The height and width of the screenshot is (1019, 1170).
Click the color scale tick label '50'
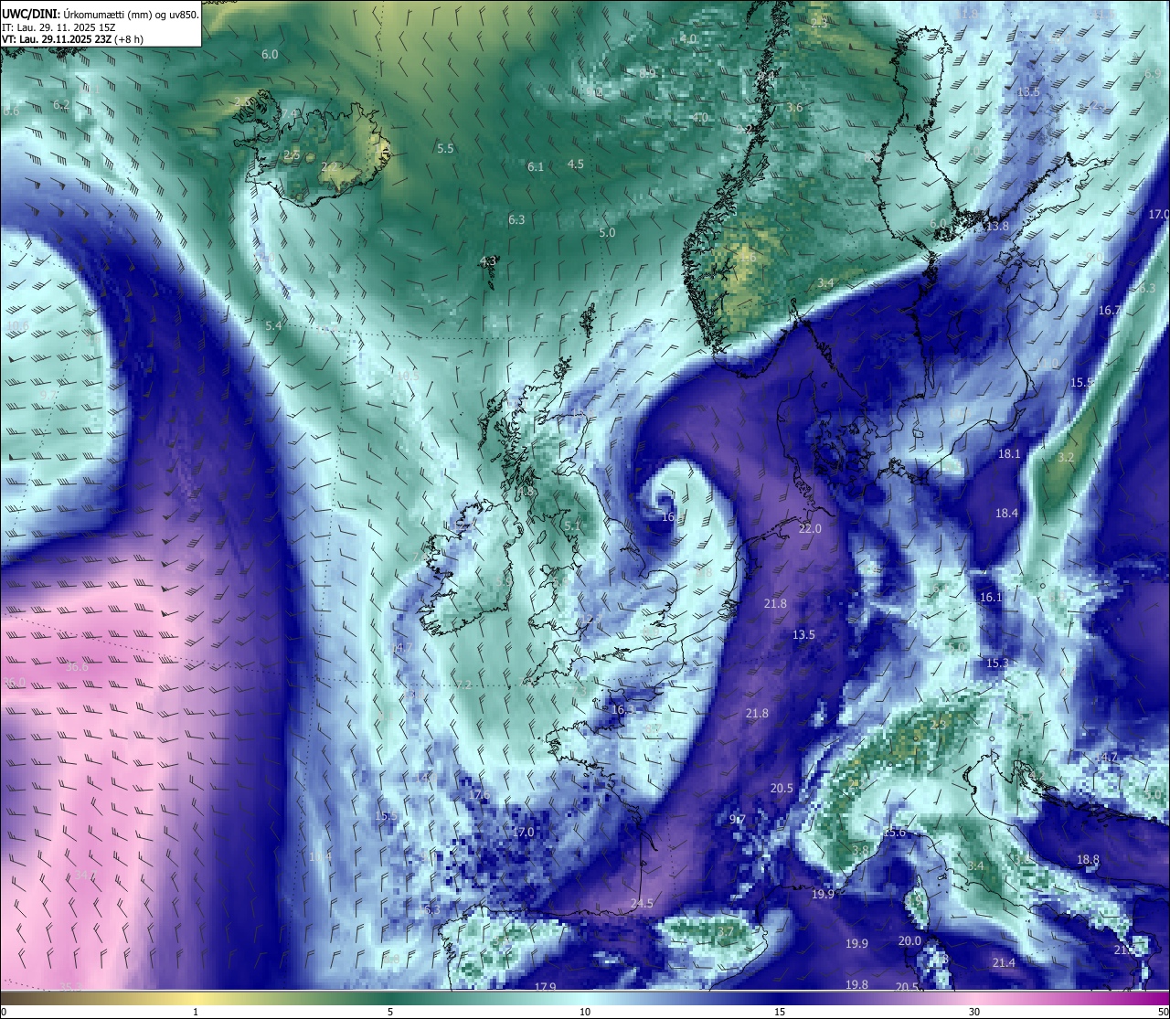[x=1163, y=1012]
